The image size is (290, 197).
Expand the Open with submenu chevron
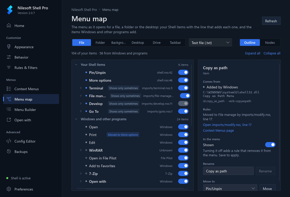(81, 181)
